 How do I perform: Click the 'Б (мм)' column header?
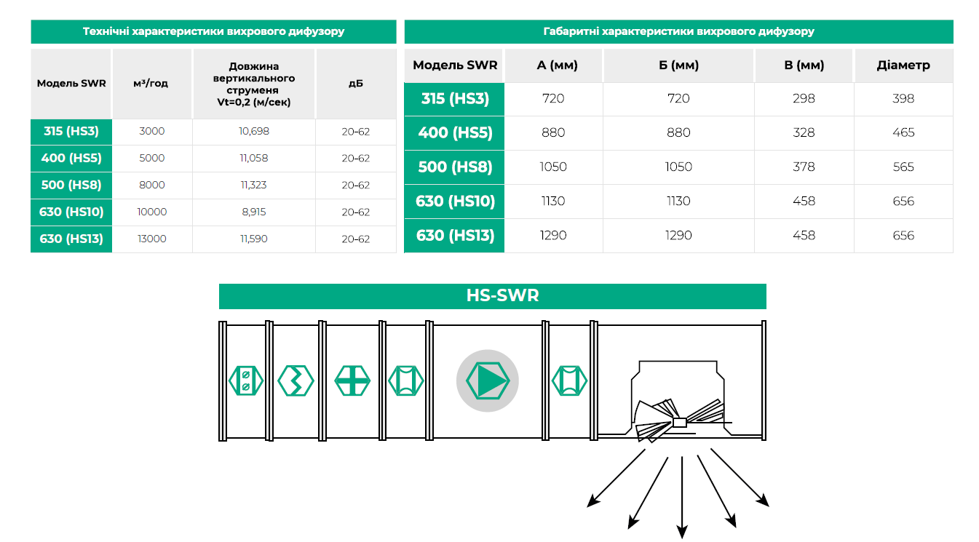coord(678,65)
